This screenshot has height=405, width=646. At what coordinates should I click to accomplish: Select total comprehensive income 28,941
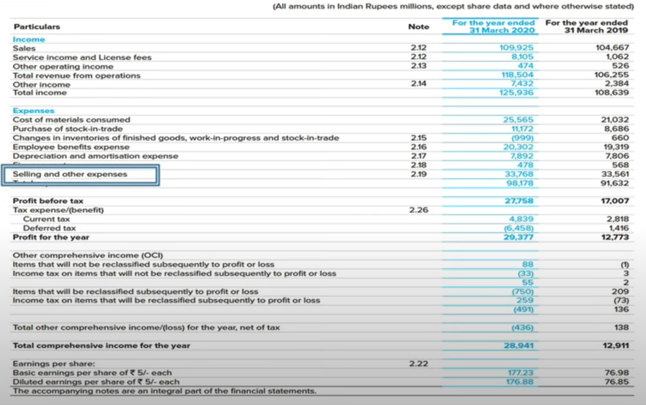point(518,345)
